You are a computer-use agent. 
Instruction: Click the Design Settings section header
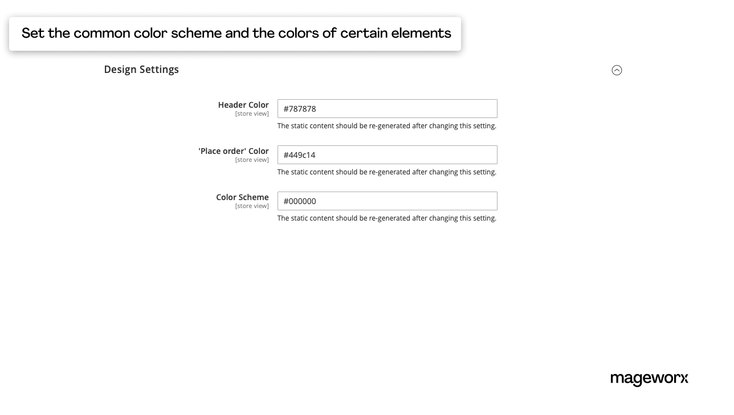click(141, 69)
